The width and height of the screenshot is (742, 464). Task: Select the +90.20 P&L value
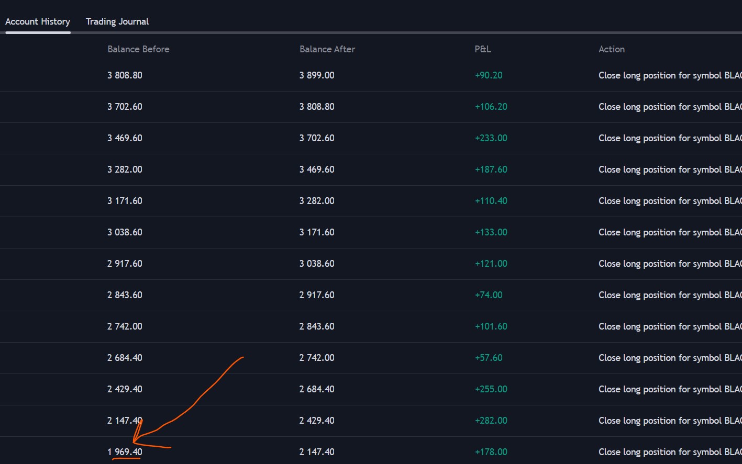pyautogui.click(x=489, y=75)
